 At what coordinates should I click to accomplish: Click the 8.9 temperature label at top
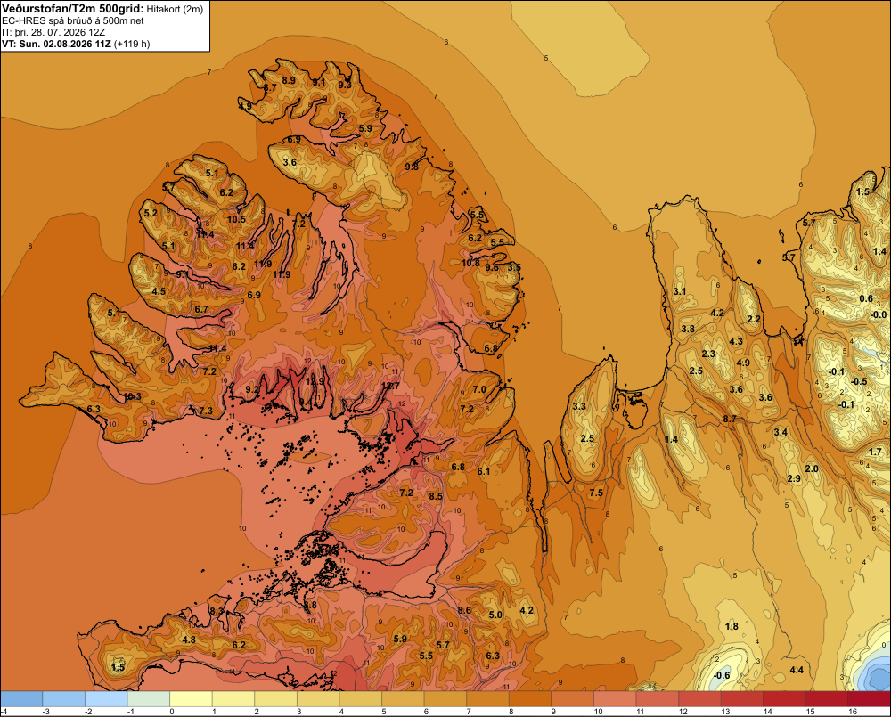click(289, 81)
